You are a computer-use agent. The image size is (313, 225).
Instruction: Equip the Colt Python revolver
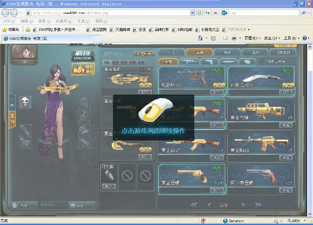(x=286, y=190)
